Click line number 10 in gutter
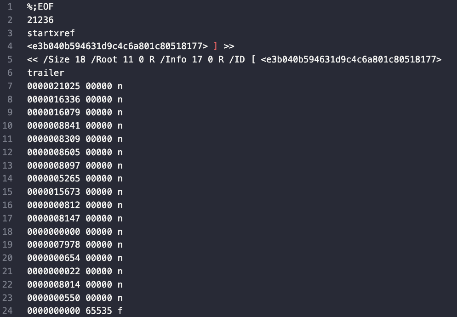This screenshot has height=317, width=457. coord(7,125)
